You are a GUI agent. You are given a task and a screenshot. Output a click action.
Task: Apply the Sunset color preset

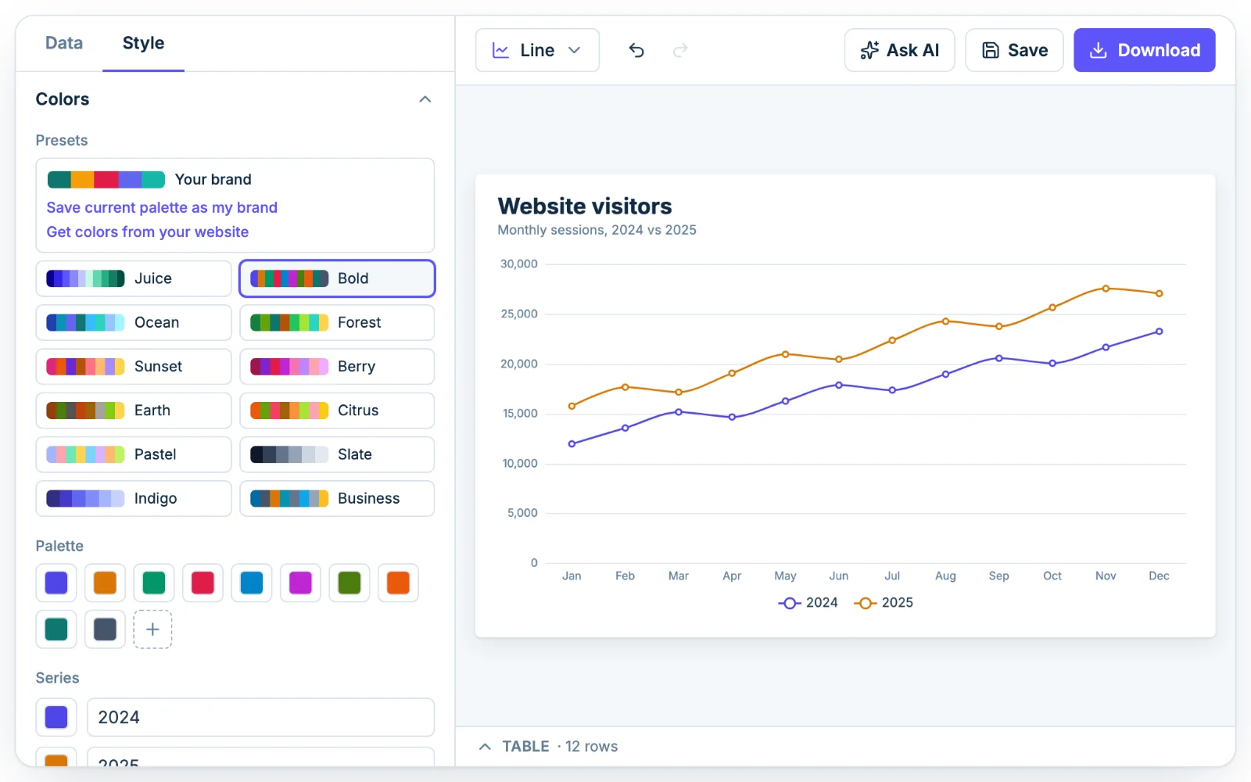[x=134, y=366]
